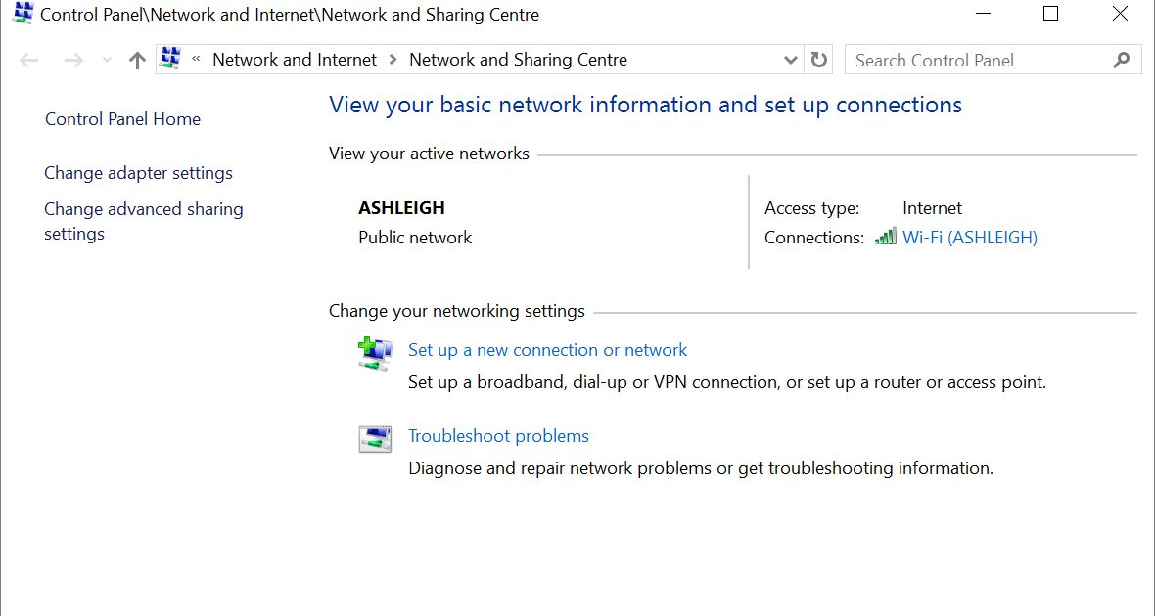
Task: Select the Network and Internet breadcrumb
Action: [295, 60]
